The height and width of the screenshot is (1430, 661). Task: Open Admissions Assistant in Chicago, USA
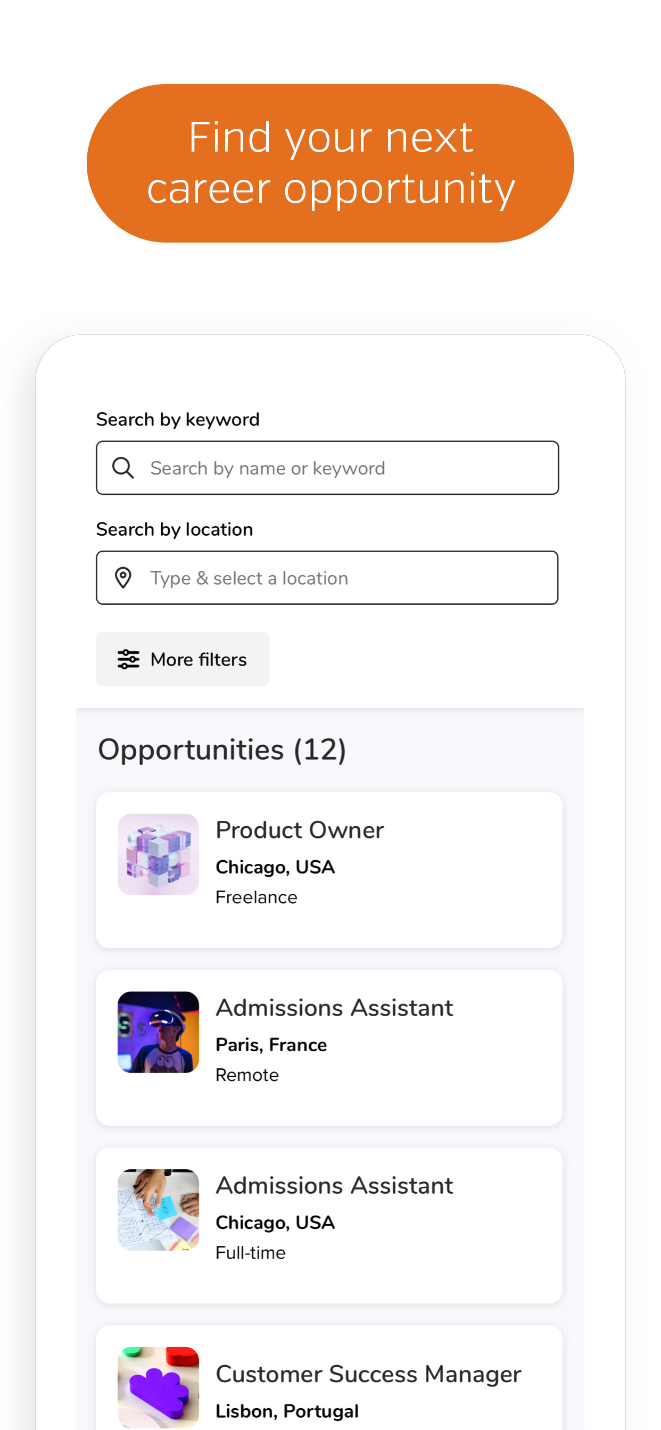point(334,1185)
